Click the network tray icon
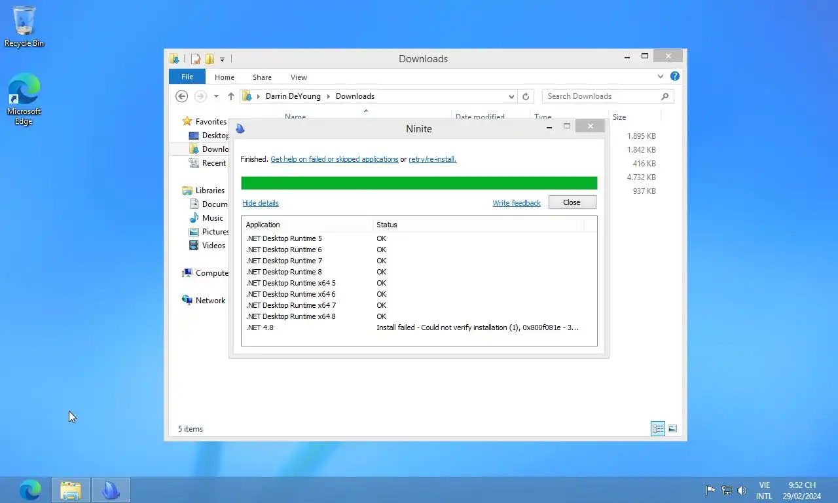Viewport: 838px width, 503px height. pyautogui.click(x=727, y=490)
